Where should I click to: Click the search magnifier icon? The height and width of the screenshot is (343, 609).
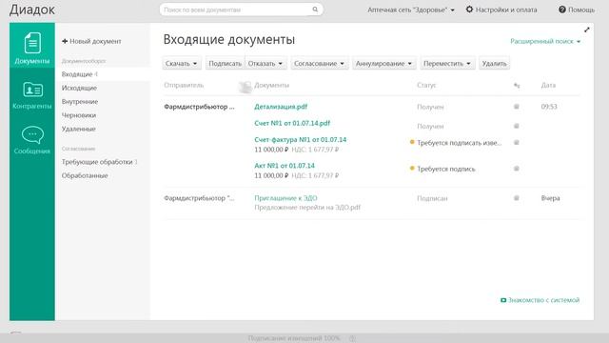315,10
